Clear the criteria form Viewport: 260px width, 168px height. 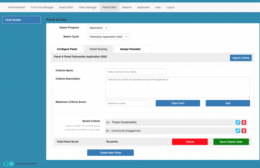pyautogui.click(x=177, y=103)
